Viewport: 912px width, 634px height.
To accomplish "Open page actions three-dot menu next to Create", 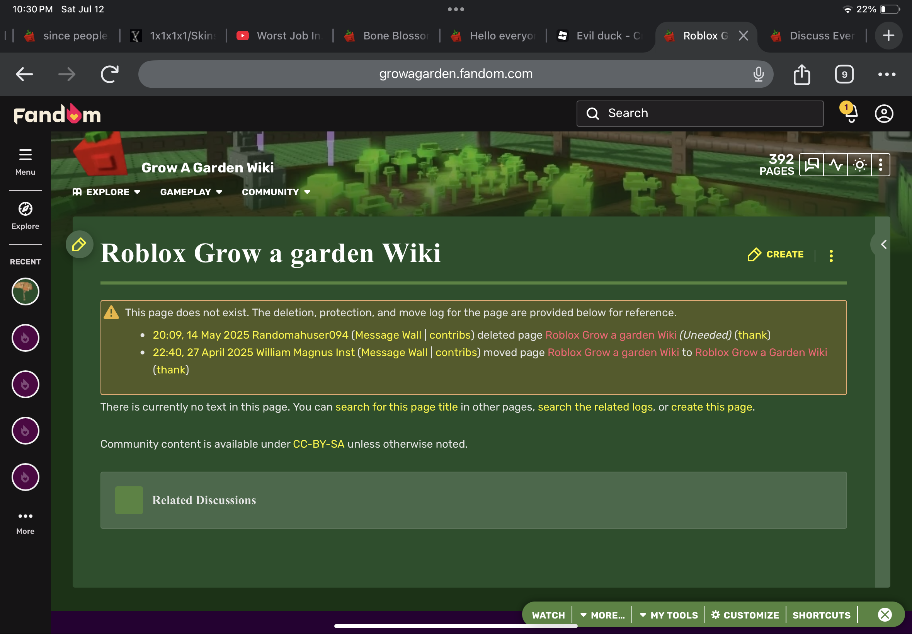I will (831, 256).
